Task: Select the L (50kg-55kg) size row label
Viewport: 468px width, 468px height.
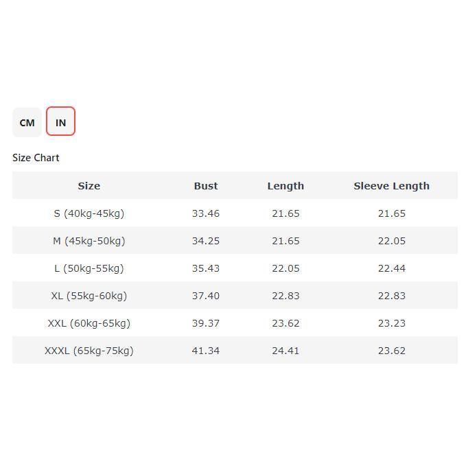Action: [89, 268]
